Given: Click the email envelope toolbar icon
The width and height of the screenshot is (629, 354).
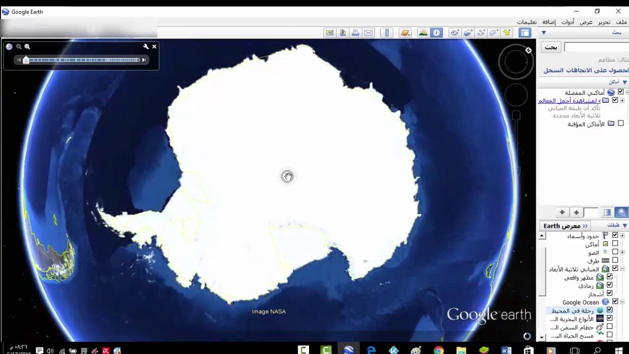Looking at the screenshot, I should point(369,33).
